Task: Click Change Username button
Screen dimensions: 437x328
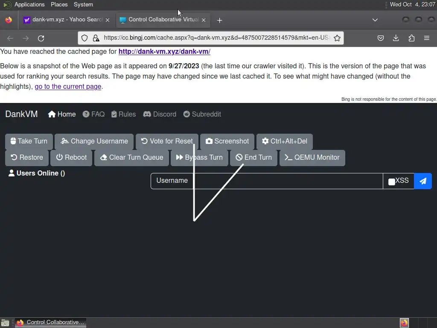Action: tap(94, 141)
